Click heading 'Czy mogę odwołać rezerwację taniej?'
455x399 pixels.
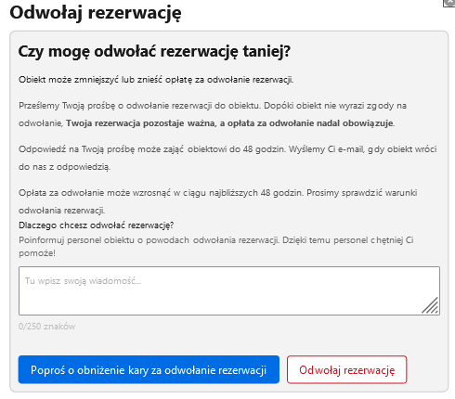tap(154, 51)
